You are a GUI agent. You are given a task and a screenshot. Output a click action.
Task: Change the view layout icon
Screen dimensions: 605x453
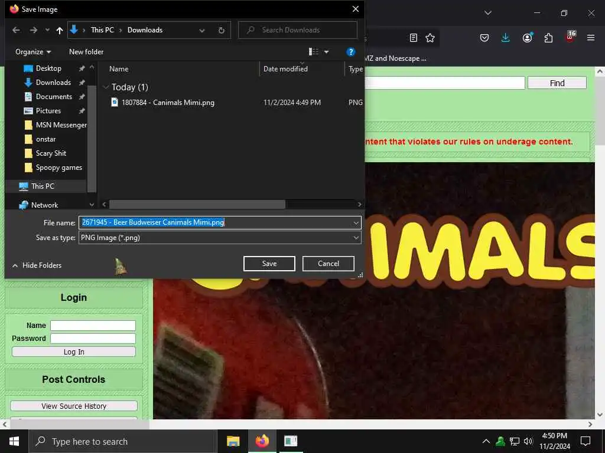[x=313, y=52]
